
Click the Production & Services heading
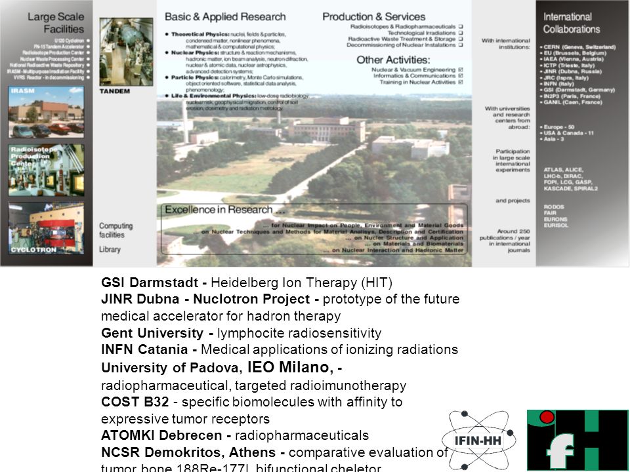click(x=373, y=17)
